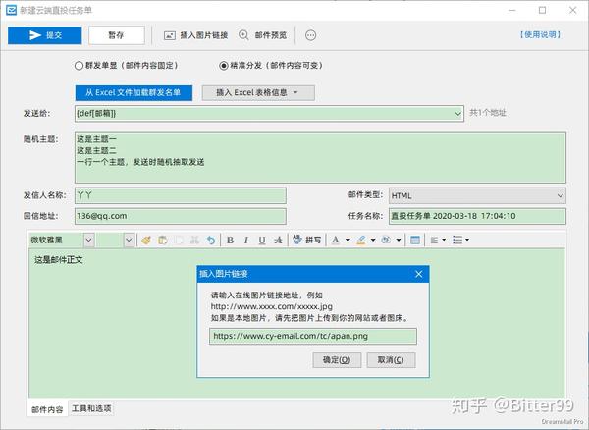
Task: Click the format painter brush icon
Action: click(146, 240)
